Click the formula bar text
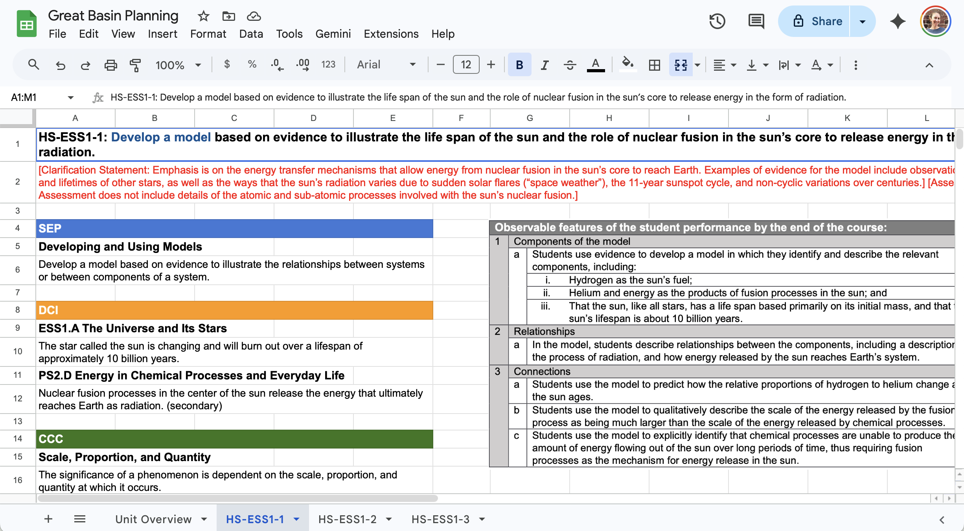The image size is (964, 531). [478, 97]
